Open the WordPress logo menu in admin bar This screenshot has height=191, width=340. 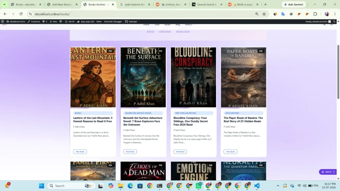[3, 22]
